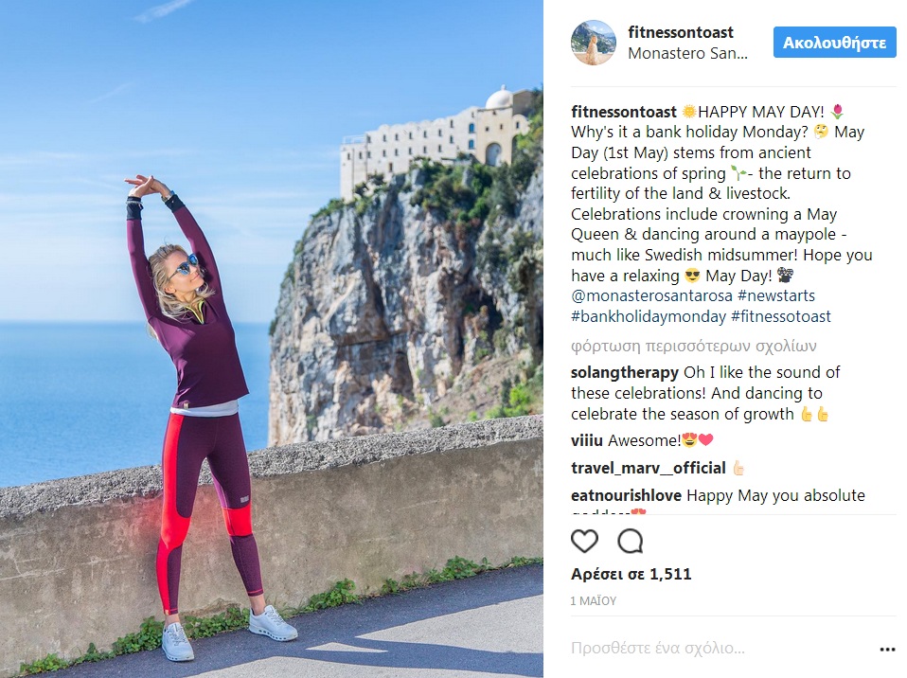Viewport: 907px width, 678px height.
Task: Open @monasterosantarosa mention
Action: click(x=651, y=296)
